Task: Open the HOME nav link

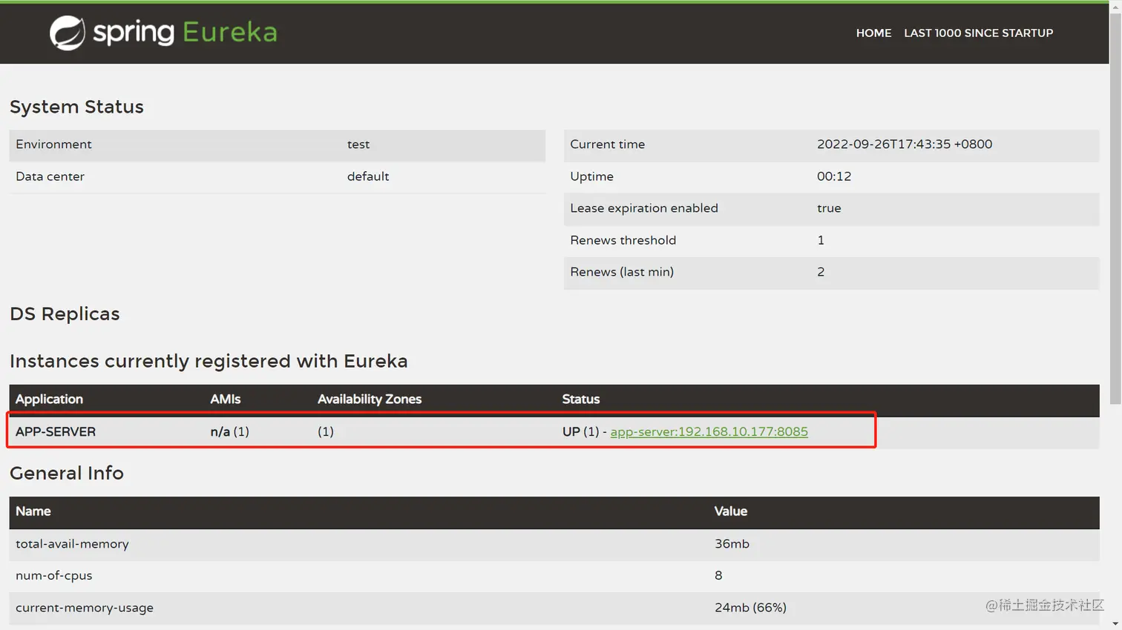Action: [873, 33]
